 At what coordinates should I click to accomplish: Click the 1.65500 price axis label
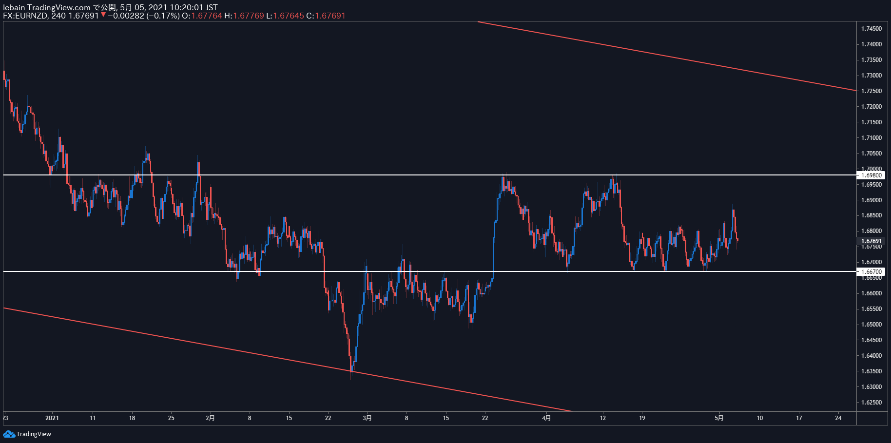tap(872, 309)
